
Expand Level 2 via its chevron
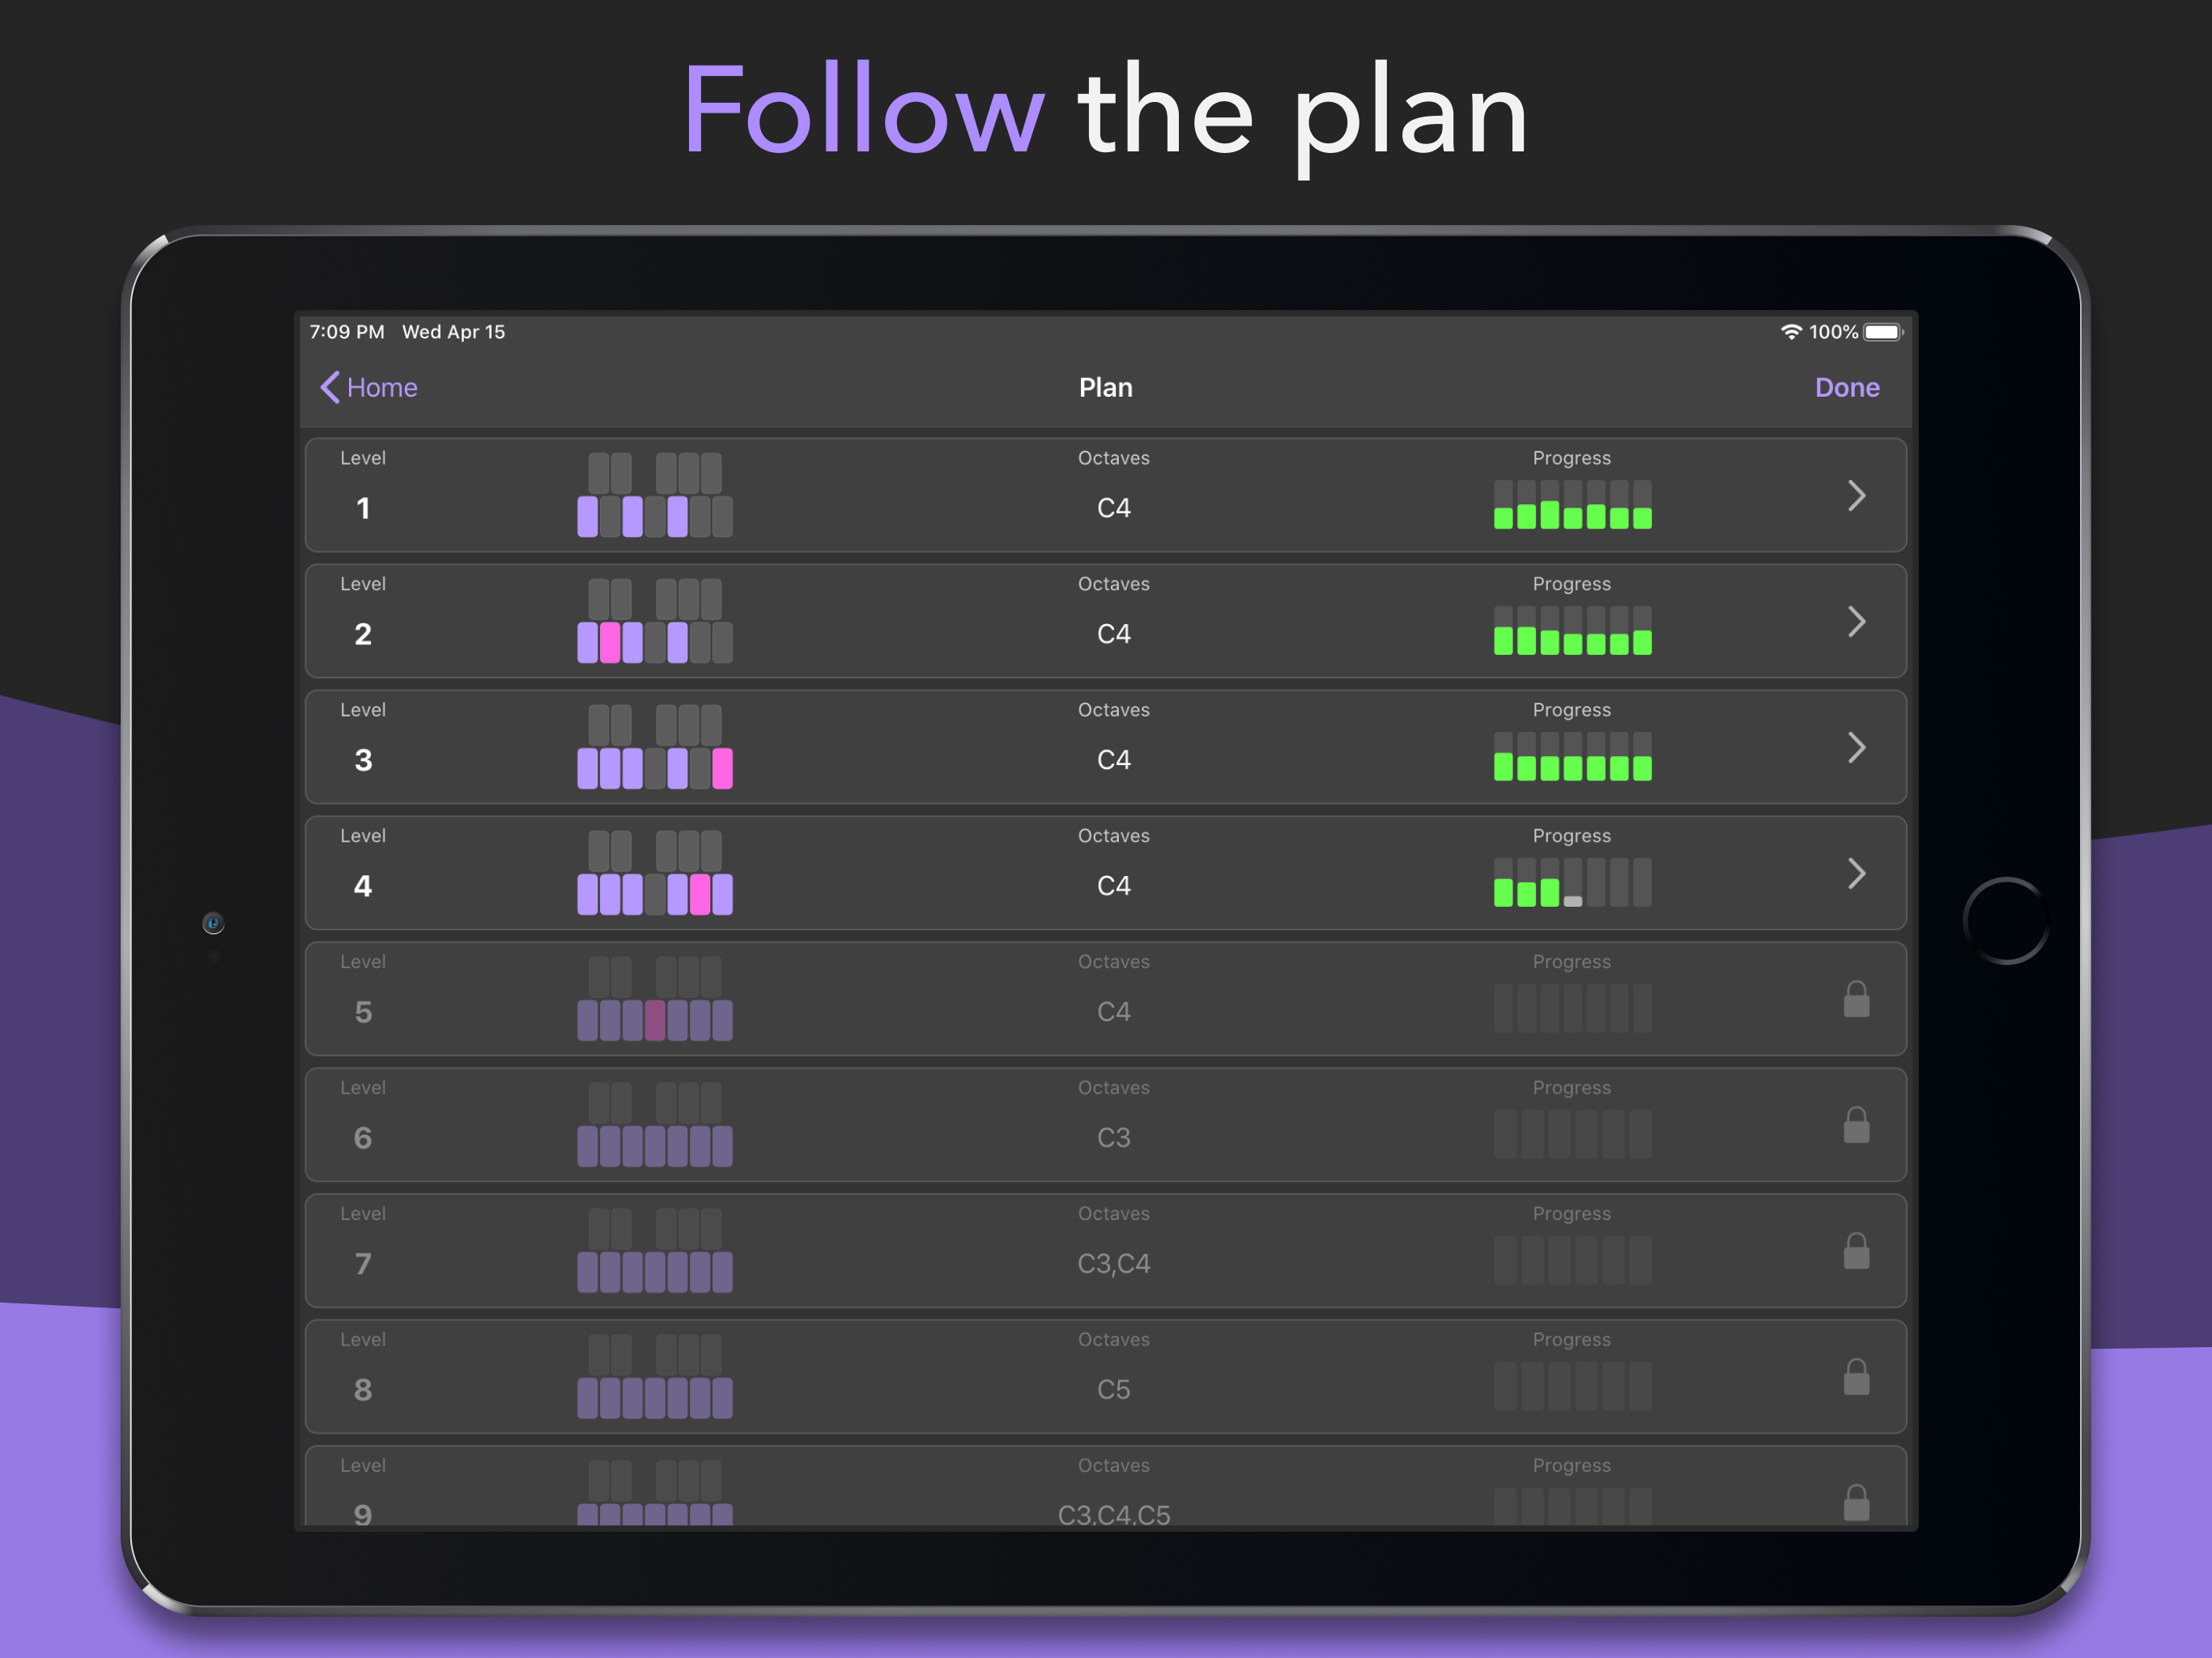[x=1857, y=622]
